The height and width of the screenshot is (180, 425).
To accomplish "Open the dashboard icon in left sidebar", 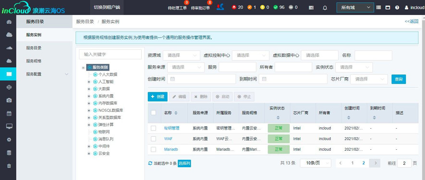I will pos(9,22).
